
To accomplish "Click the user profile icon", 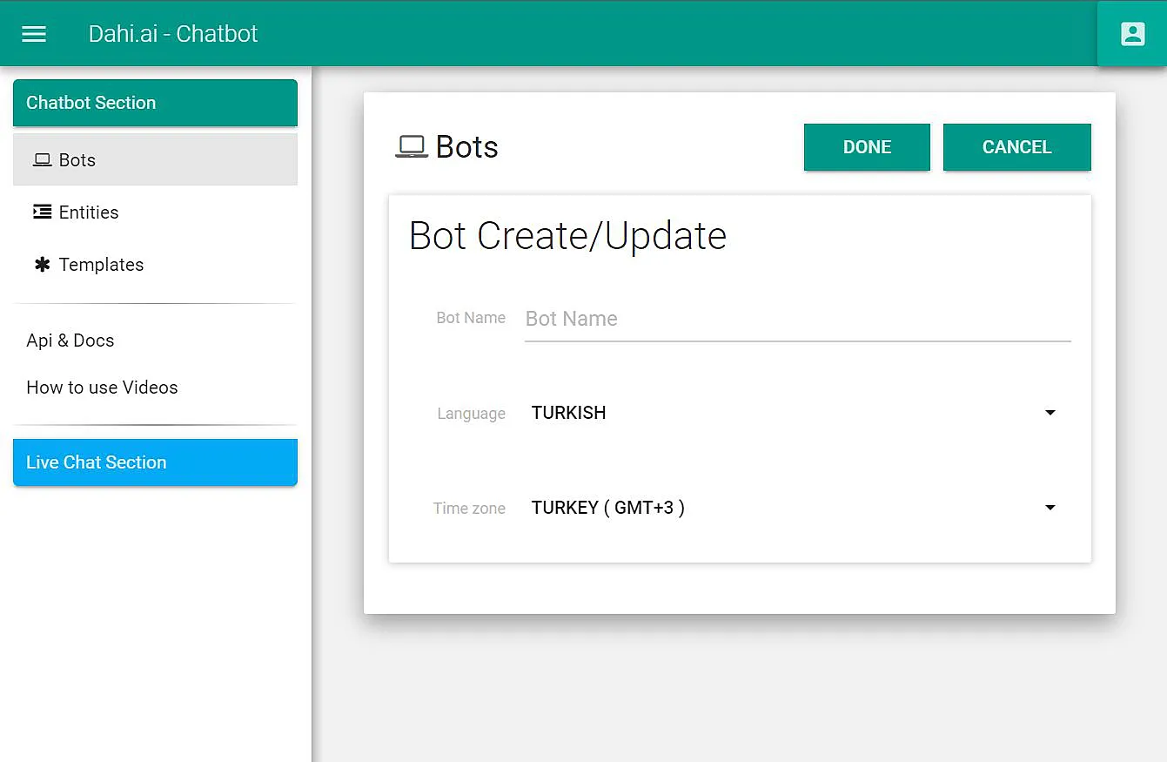I will tap(1132, 34).
